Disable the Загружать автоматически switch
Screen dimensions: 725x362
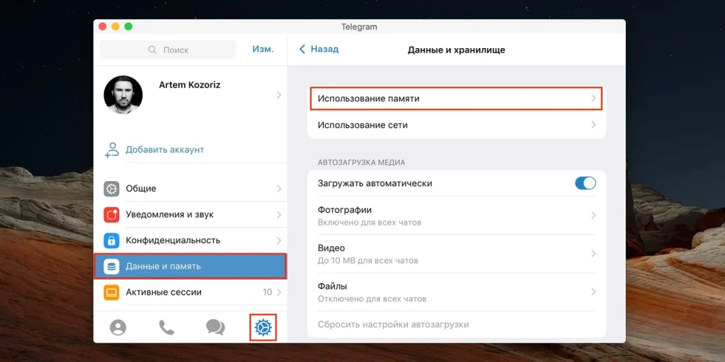(586, 183)
